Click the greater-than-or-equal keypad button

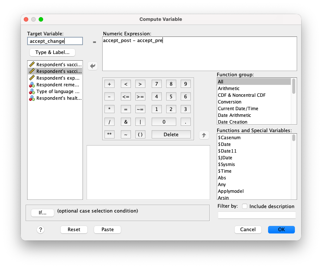click(140, 97)
